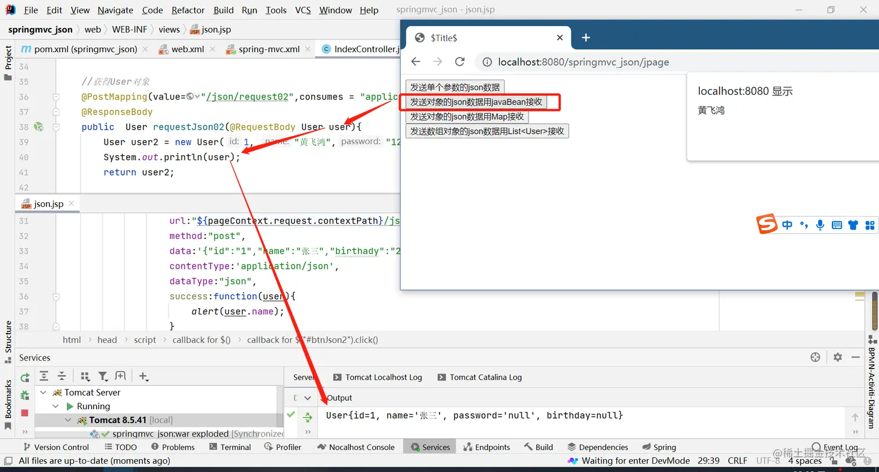Open a new browser tab with the plus

coord(586,38)
